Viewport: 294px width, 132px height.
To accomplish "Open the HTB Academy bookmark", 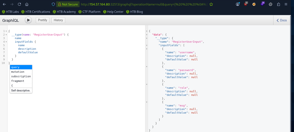I will point(64,12).
